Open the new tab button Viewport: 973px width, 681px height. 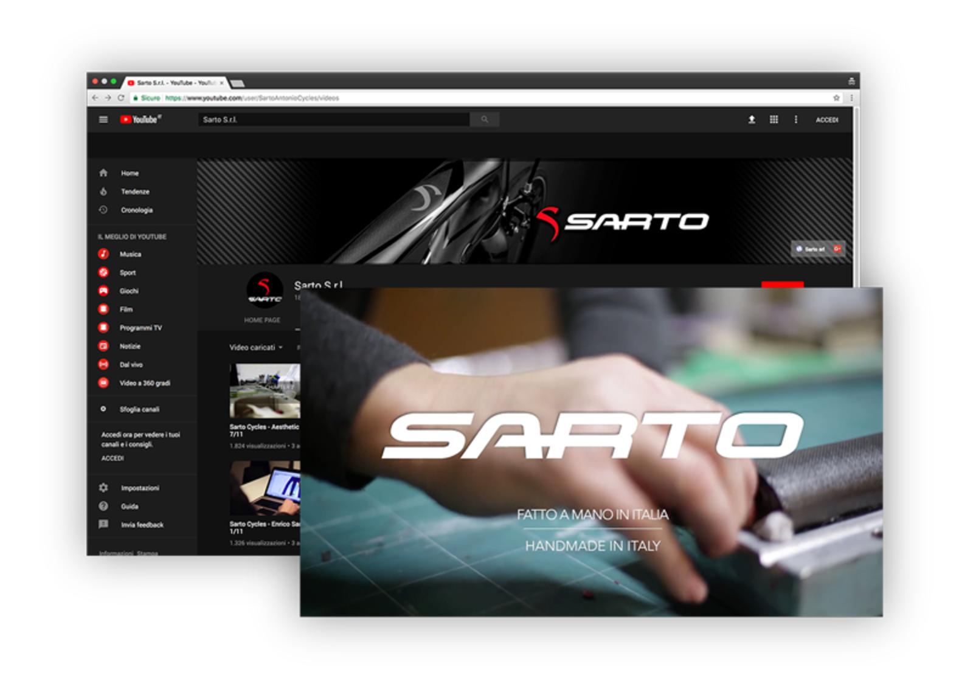[238, 83]
